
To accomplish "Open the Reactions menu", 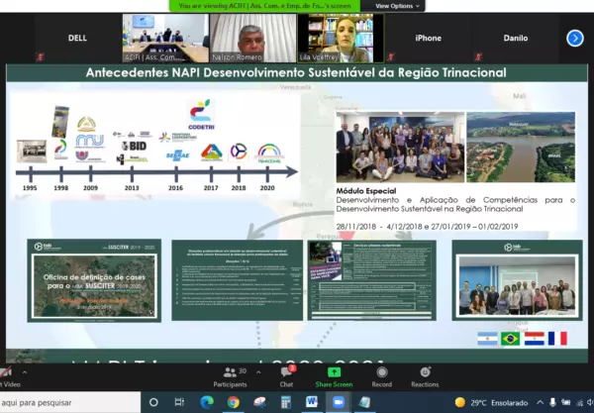I will tap(425, 375).
